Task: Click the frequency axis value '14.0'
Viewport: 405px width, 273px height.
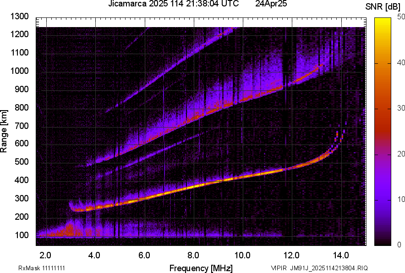Action: (x=341, y=256)
